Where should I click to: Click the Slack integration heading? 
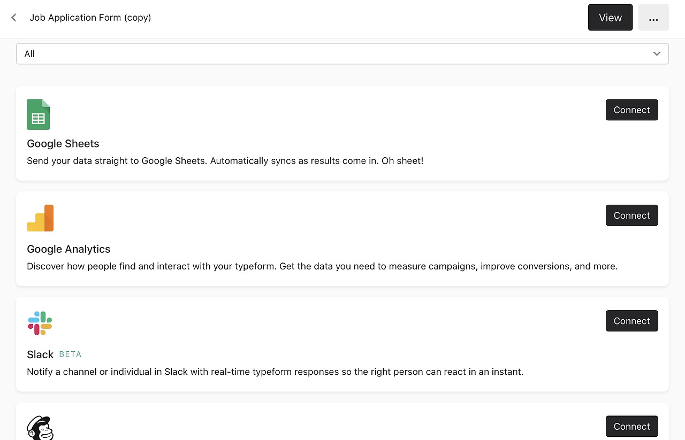[x=40, y=354]
